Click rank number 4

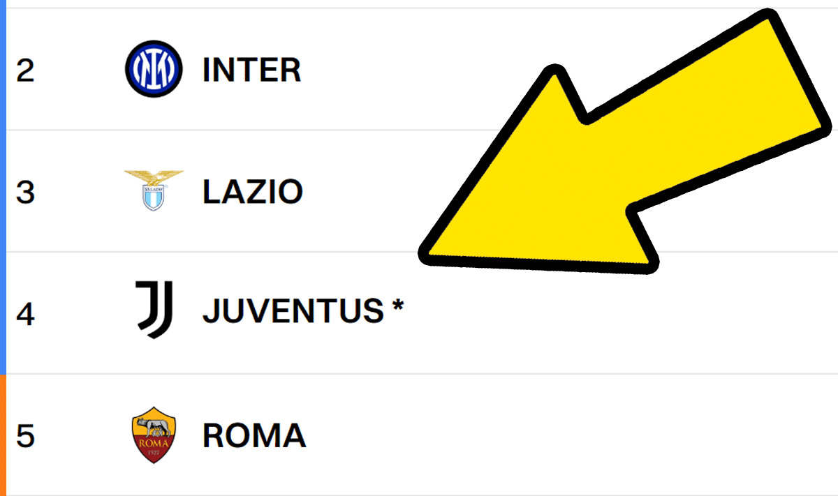[x=25, y=314]
